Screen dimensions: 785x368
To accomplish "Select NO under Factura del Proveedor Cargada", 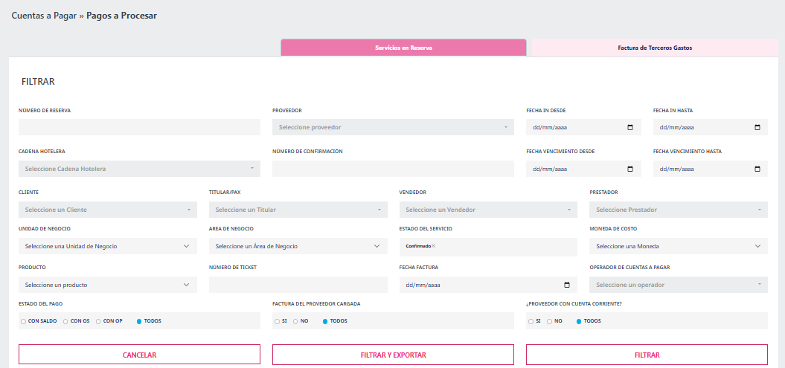I will click(295, 321).
